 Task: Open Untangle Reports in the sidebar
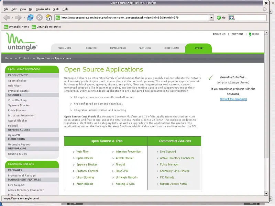[19, 145]
